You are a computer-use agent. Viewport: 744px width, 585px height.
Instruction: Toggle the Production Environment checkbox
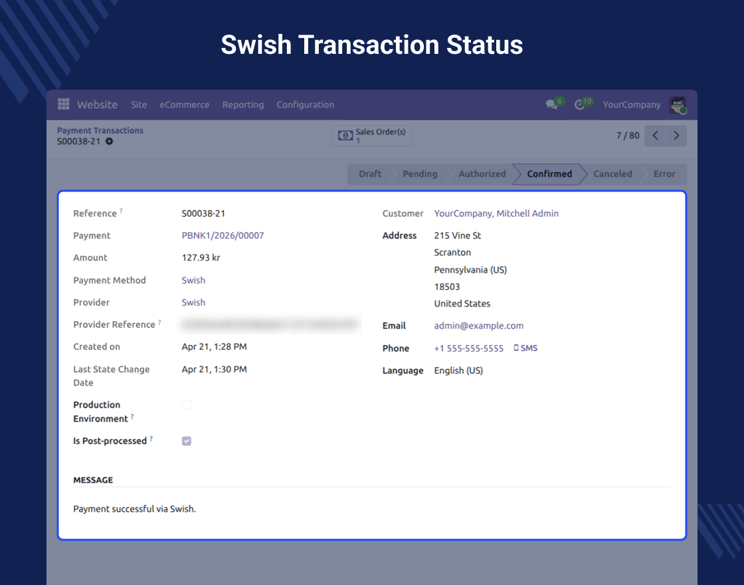187,405
